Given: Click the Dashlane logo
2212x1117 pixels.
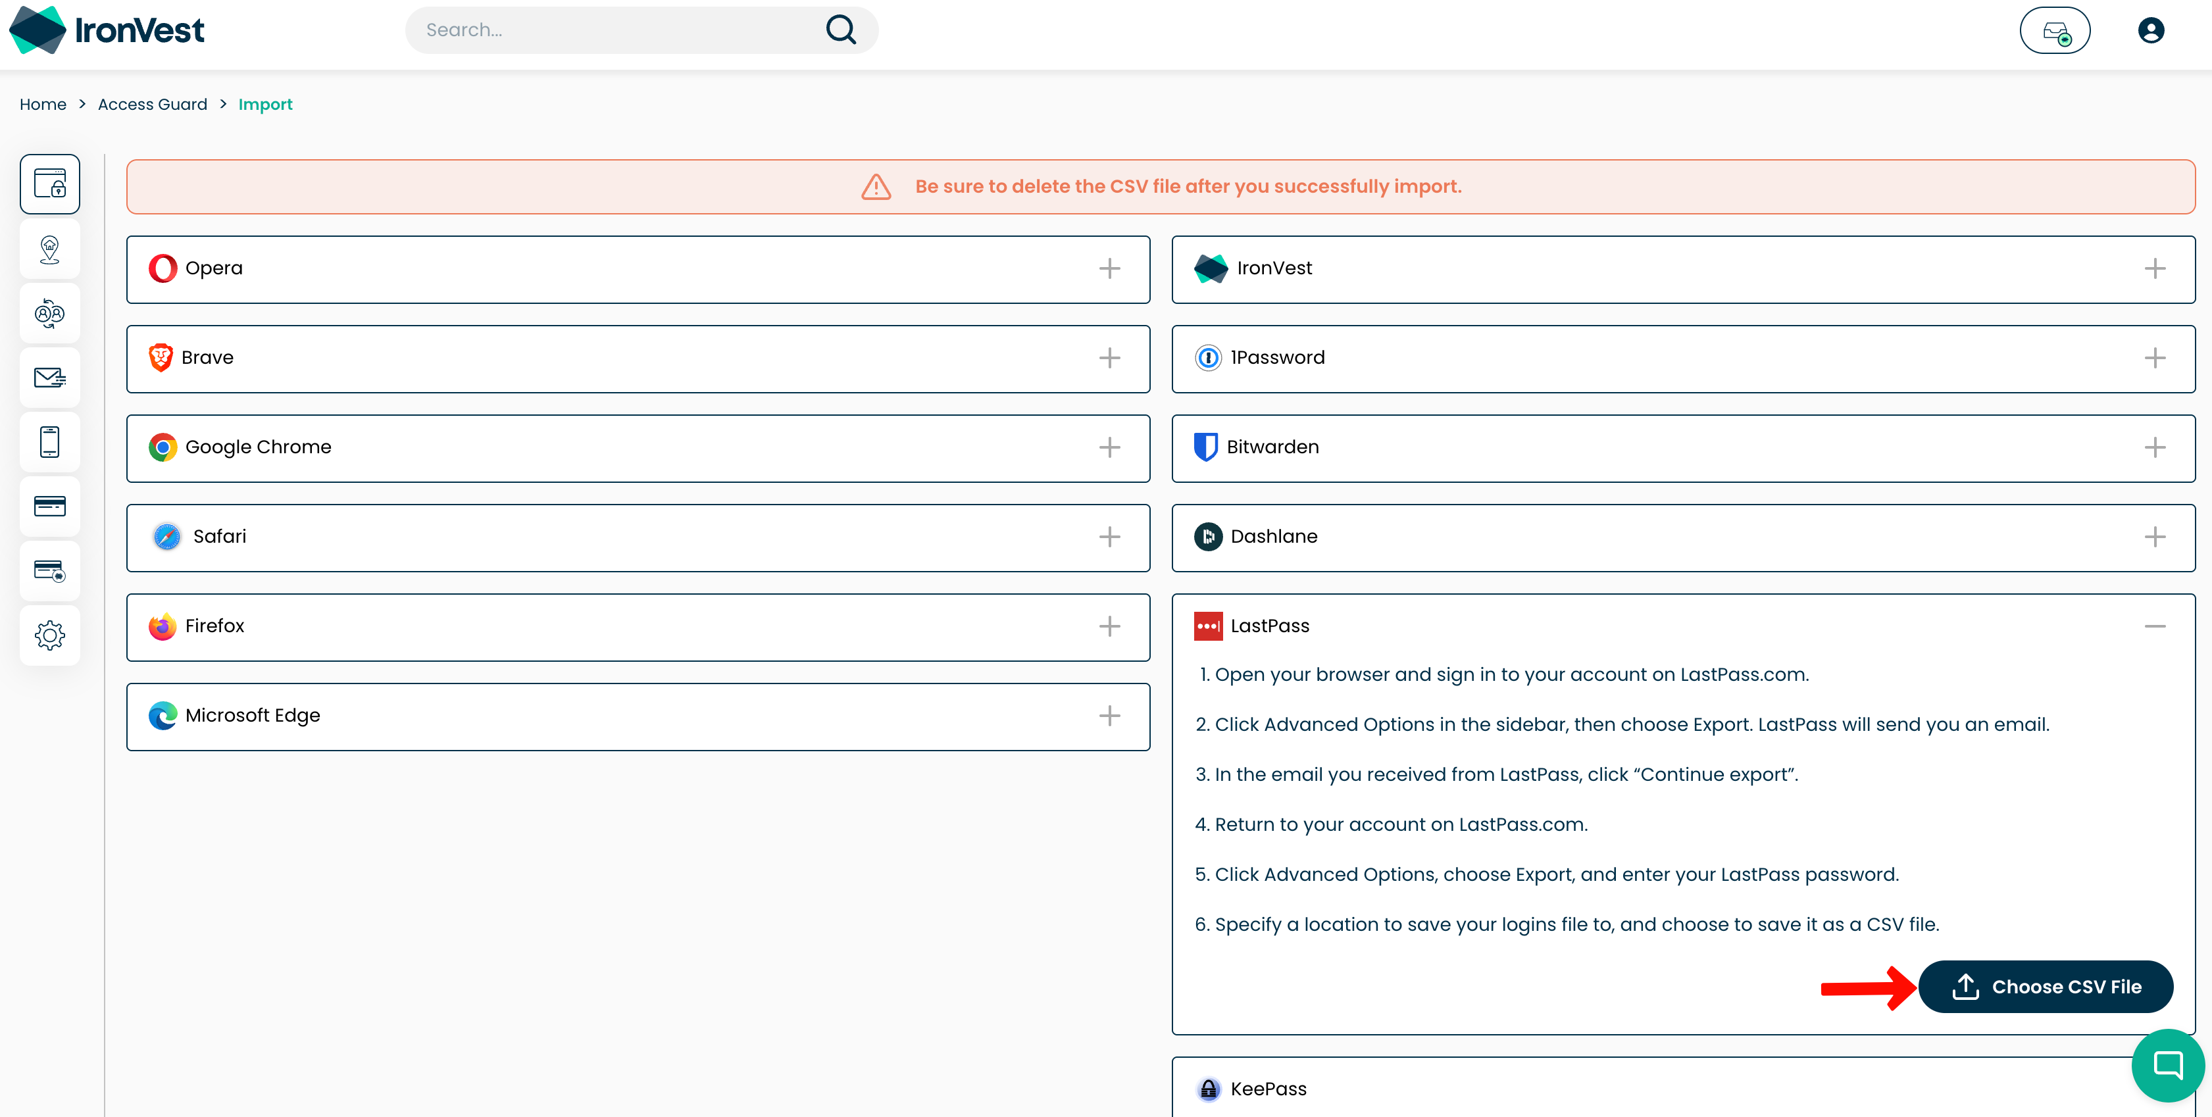Looking at the screenshot, I should coord(1208,537).
